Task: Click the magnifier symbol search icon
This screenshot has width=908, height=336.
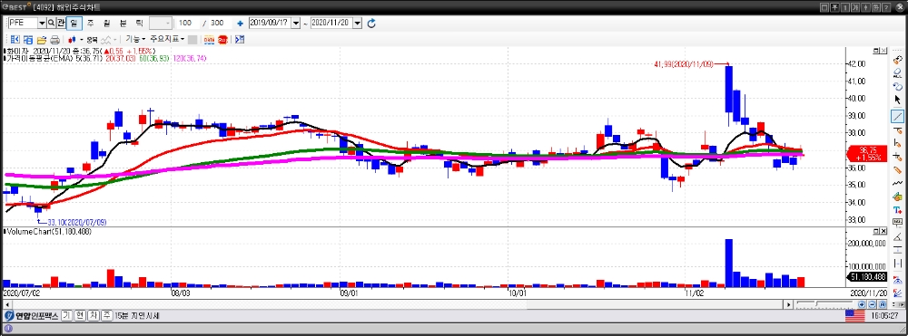Action: click(x=51, y=23)
